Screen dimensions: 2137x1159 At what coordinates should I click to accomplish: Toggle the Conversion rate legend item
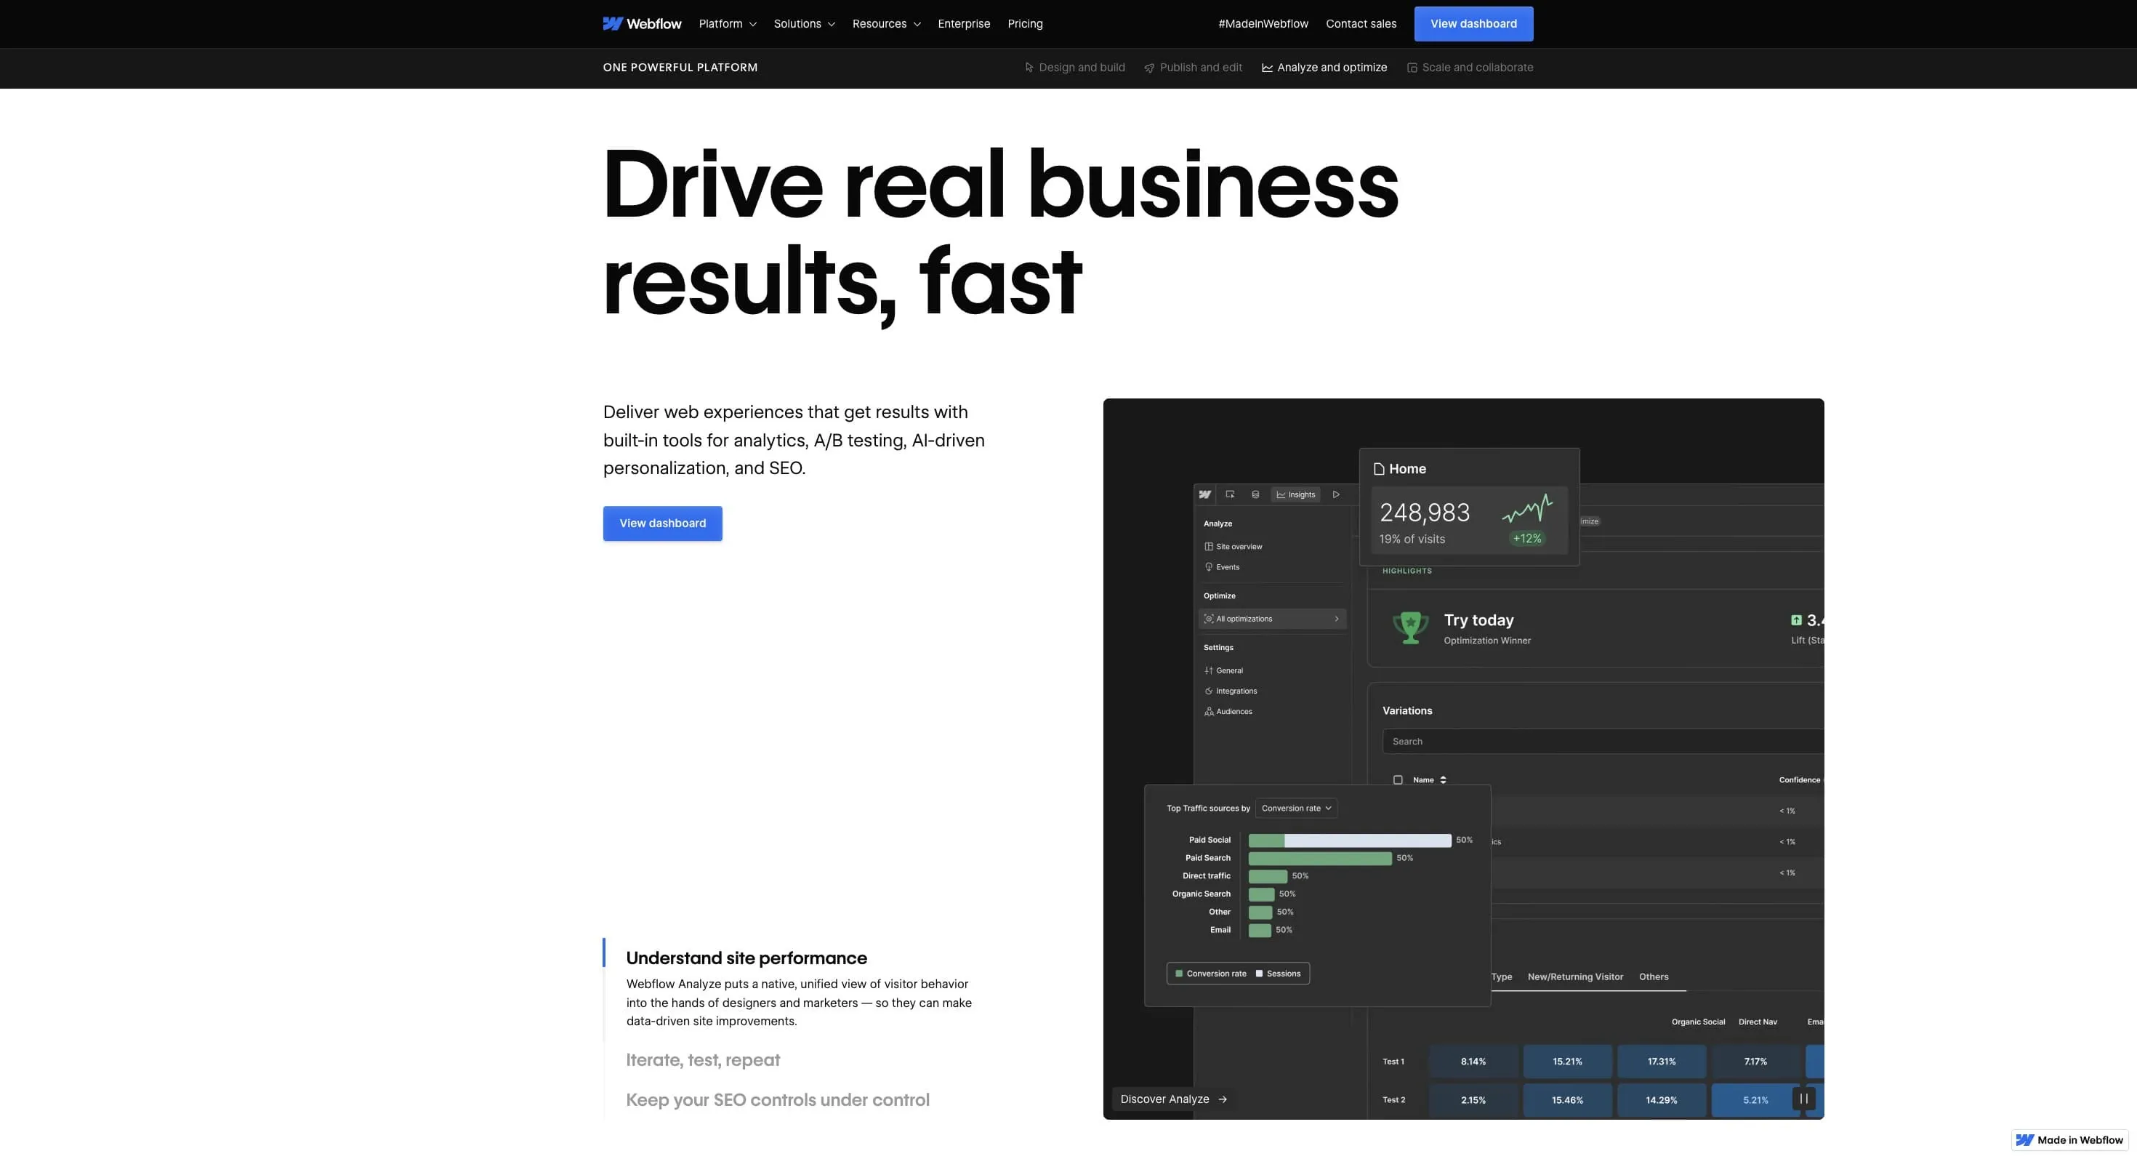[x=1210, y=974]
